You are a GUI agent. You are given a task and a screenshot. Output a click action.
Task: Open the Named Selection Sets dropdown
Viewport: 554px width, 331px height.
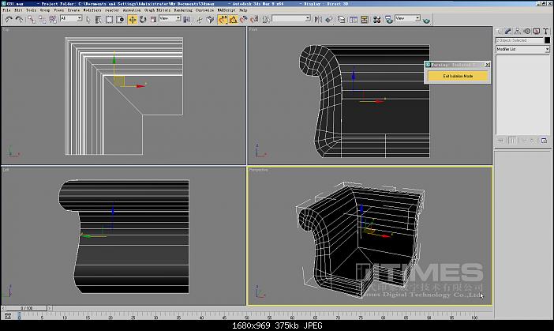click(291, 18)
